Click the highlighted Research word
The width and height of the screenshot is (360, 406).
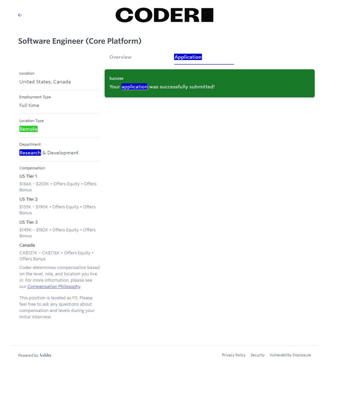point(30,153)
